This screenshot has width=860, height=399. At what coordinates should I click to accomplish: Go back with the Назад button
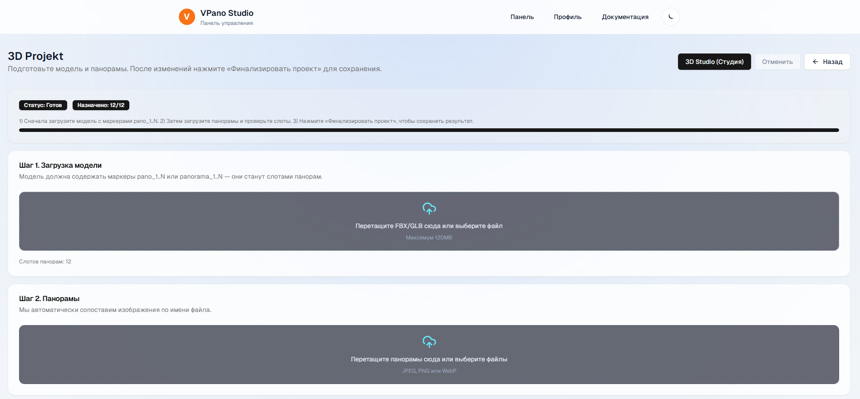(x=827, y=62)
